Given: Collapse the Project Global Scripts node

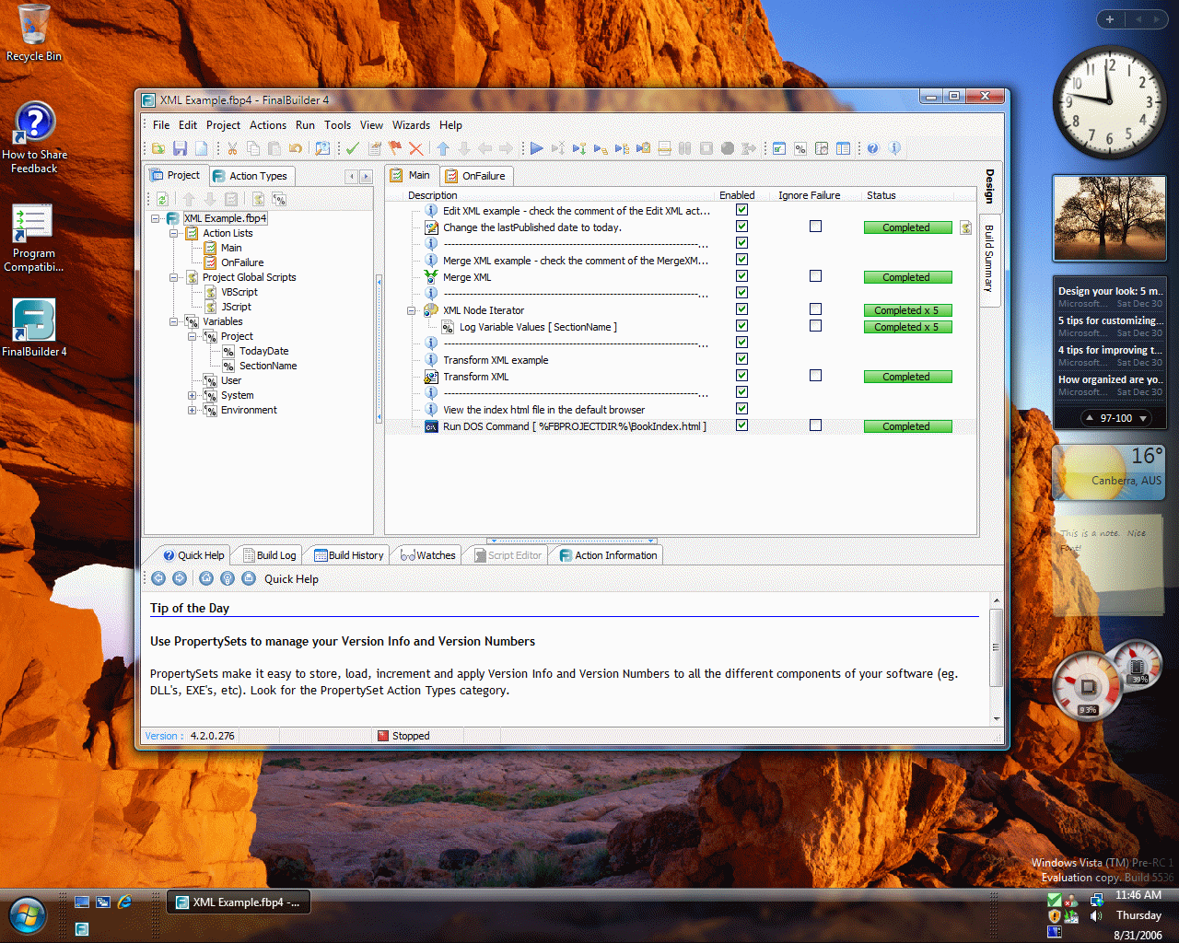Looking at the screenshot, I should pyautogui.click(x=173, y=277).
